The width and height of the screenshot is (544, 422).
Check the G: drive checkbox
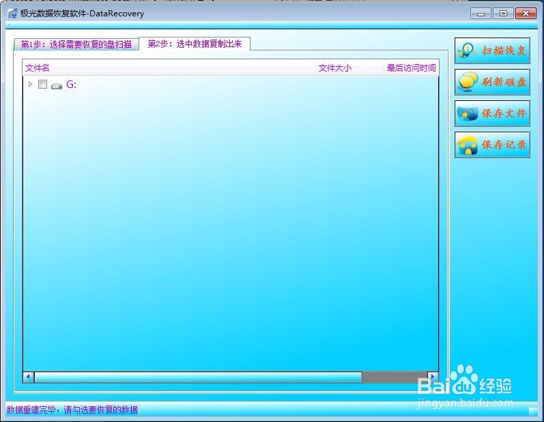(43, 84)
